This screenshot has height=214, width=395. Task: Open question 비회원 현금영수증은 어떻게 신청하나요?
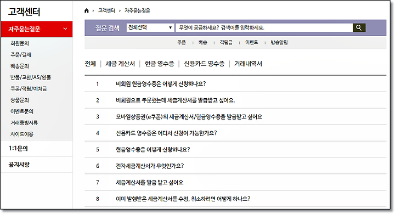click(161, 84)
